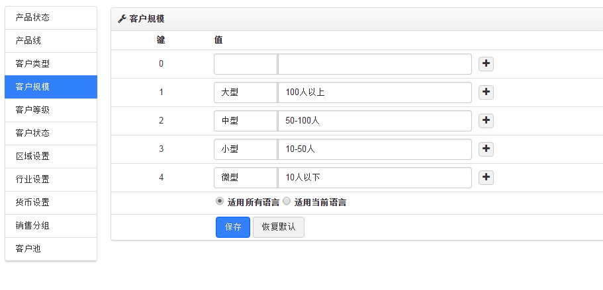Click the plus icon for row 0
The image size is (603, 290).
487,64
